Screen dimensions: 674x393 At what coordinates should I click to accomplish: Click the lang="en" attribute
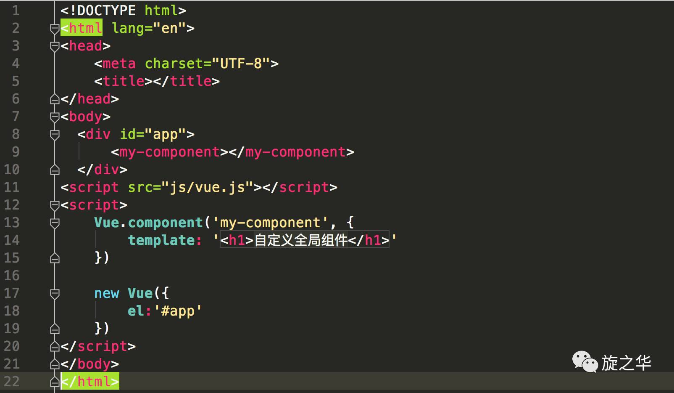(x=149, y=28)
